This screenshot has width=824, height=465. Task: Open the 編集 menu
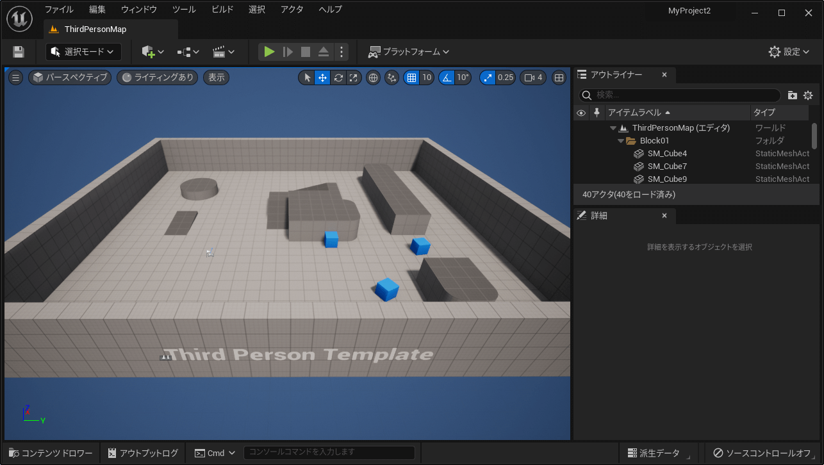tap(97, 10)
